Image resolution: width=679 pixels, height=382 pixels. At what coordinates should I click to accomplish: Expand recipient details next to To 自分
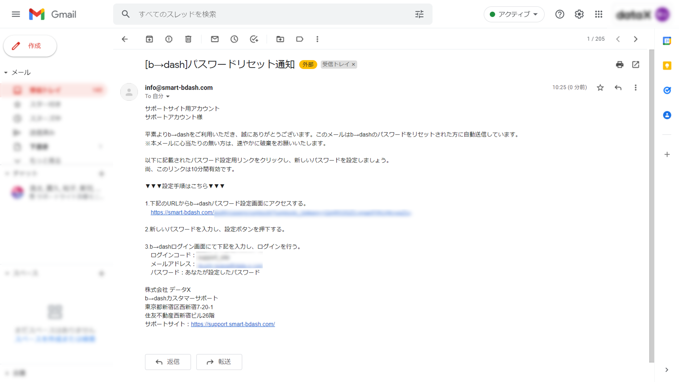pos(168,96)
